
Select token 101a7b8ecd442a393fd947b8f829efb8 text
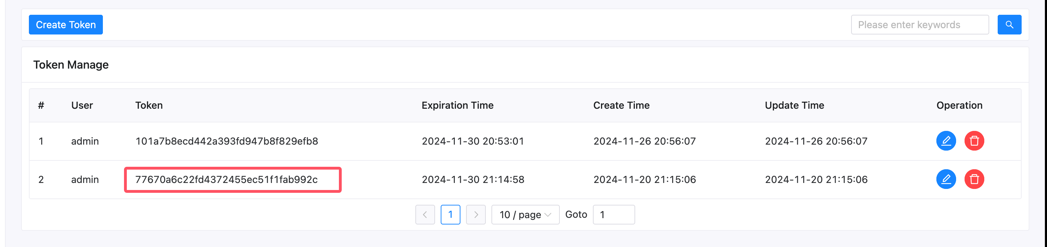pos(227,141)
